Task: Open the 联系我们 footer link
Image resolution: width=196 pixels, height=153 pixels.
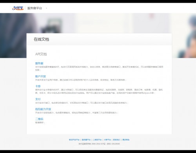Action: click(x=117, y=140)
